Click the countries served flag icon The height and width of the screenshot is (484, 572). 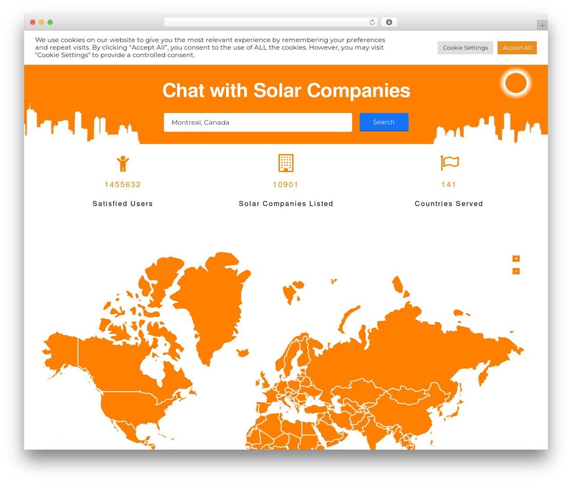(449, 163)
